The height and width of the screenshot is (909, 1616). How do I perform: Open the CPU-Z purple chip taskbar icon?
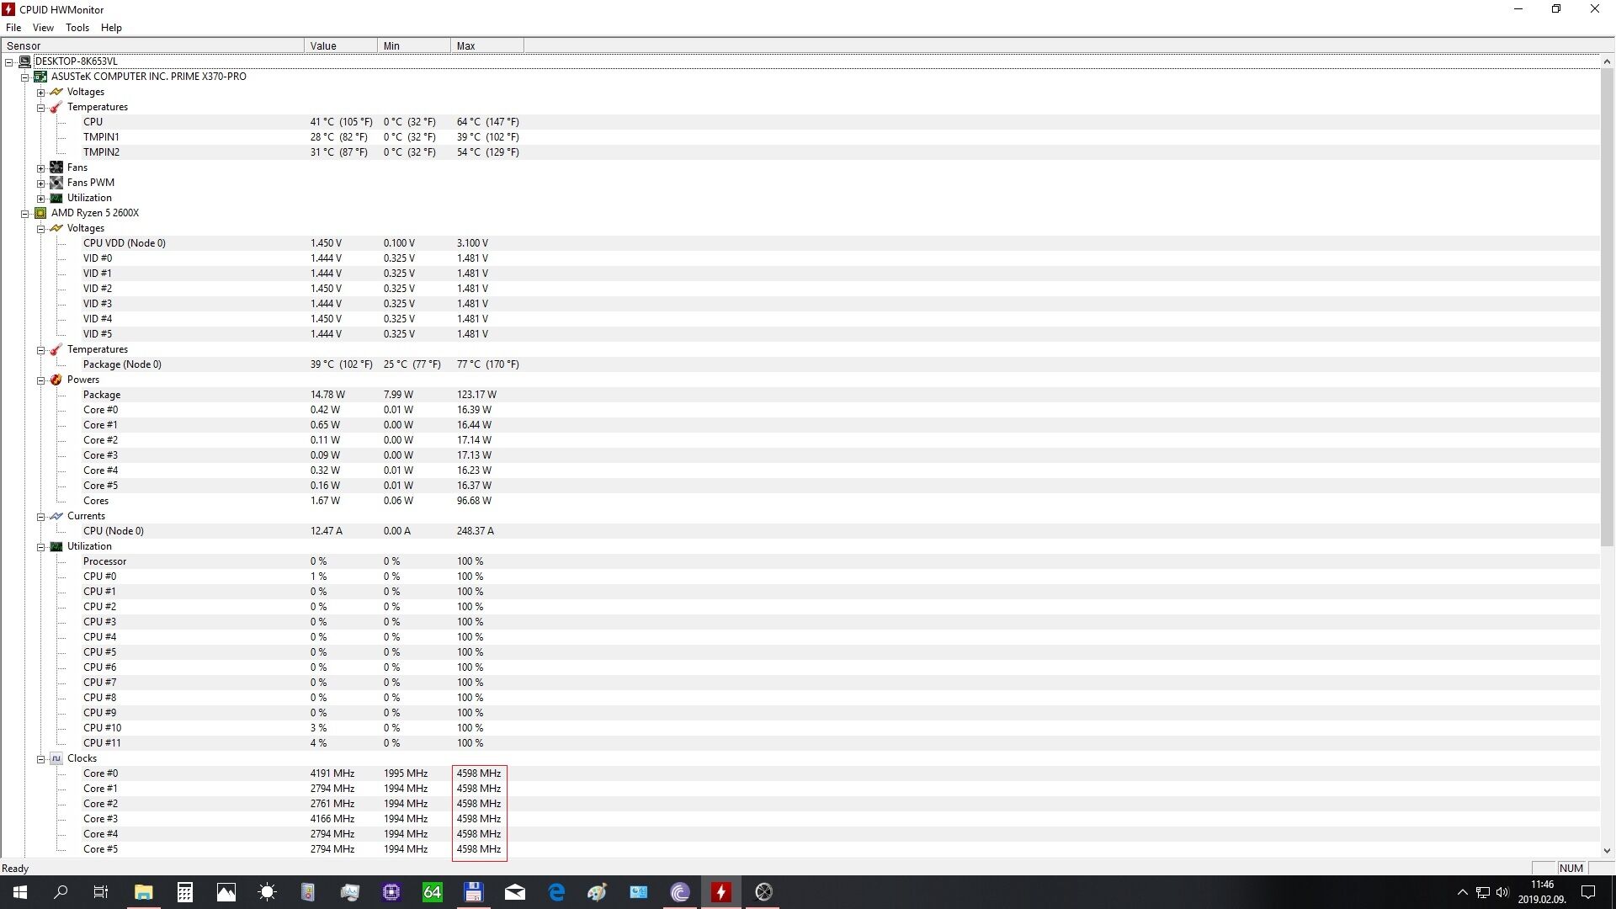[x=391, y=892]
